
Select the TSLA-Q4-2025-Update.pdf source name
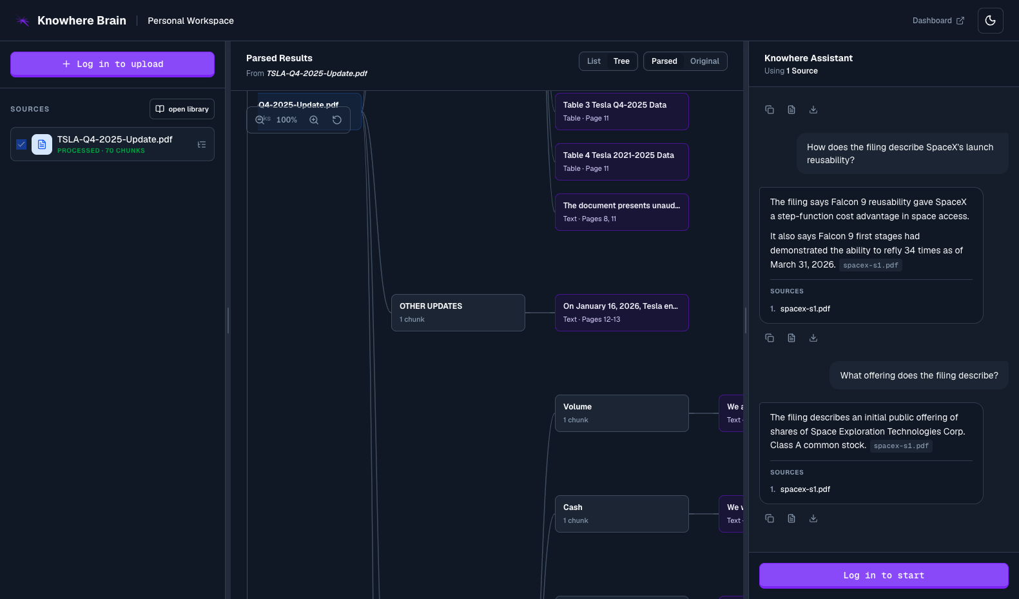pyautogui.click(x=115, y=139)
